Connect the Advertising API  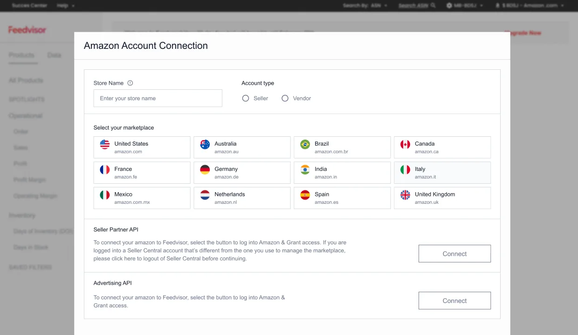pos(454,301)
